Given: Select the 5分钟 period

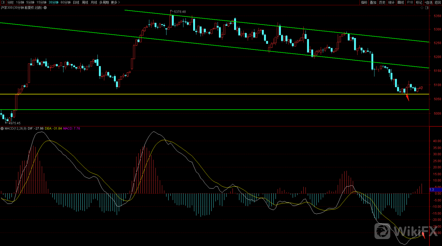Looking at the screenshot, I should pos(30,2).
